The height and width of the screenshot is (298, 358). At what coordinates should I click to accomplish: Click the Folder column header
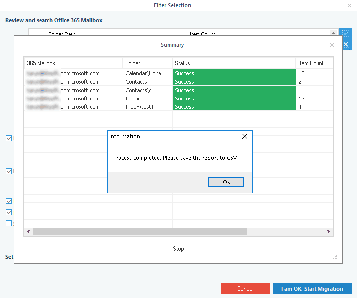tap(148, 63)
